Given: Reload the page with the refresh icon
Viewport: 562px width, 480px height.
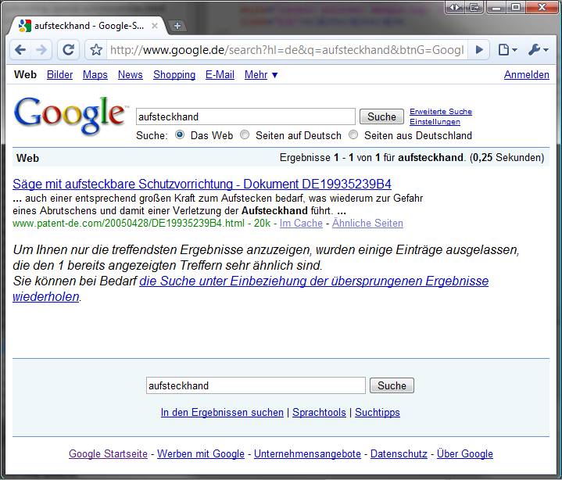Looking at the screenshot, I should tap(69, 49).
